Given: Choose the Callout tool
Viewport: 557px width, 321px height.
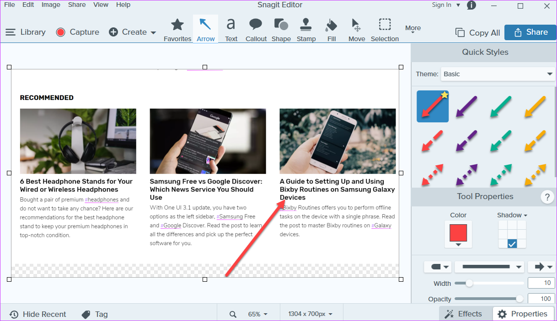Looking at the screenshot, I should [x=256, y=30].
